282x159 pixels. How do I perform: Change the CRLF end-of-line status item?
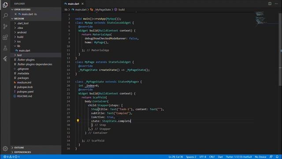point(211,157)
